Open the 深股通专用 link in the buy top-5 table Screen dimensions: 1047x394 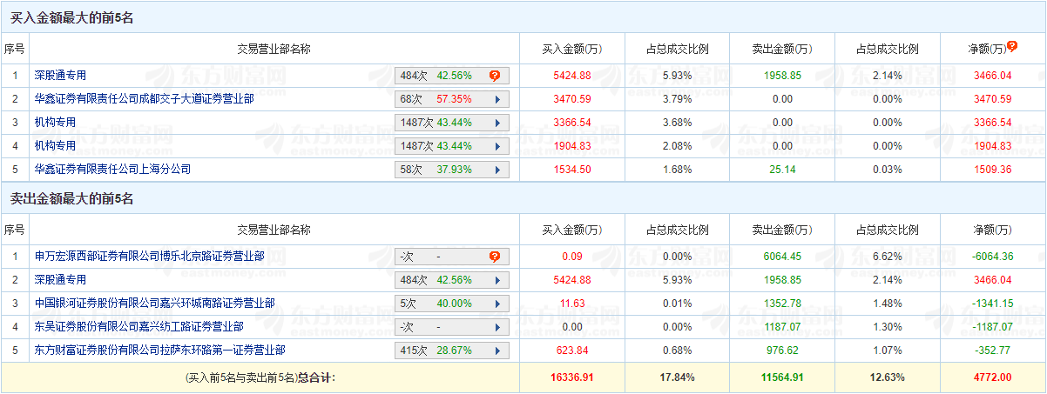[x=60, y=76]
